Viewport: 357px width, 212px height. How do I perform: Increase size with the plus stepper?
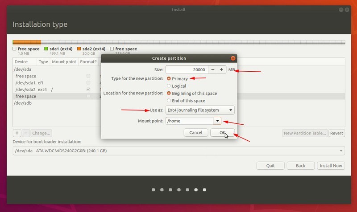[221, 69]
